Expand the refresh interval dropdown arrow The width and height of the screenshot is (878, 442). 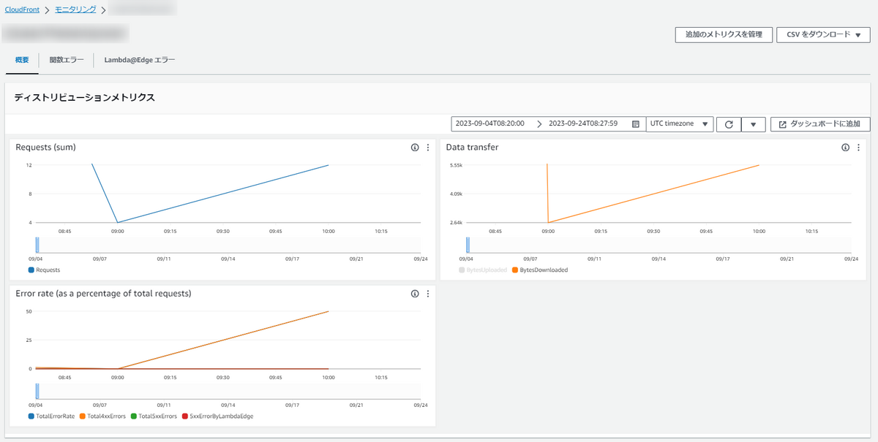coord(753,124)
